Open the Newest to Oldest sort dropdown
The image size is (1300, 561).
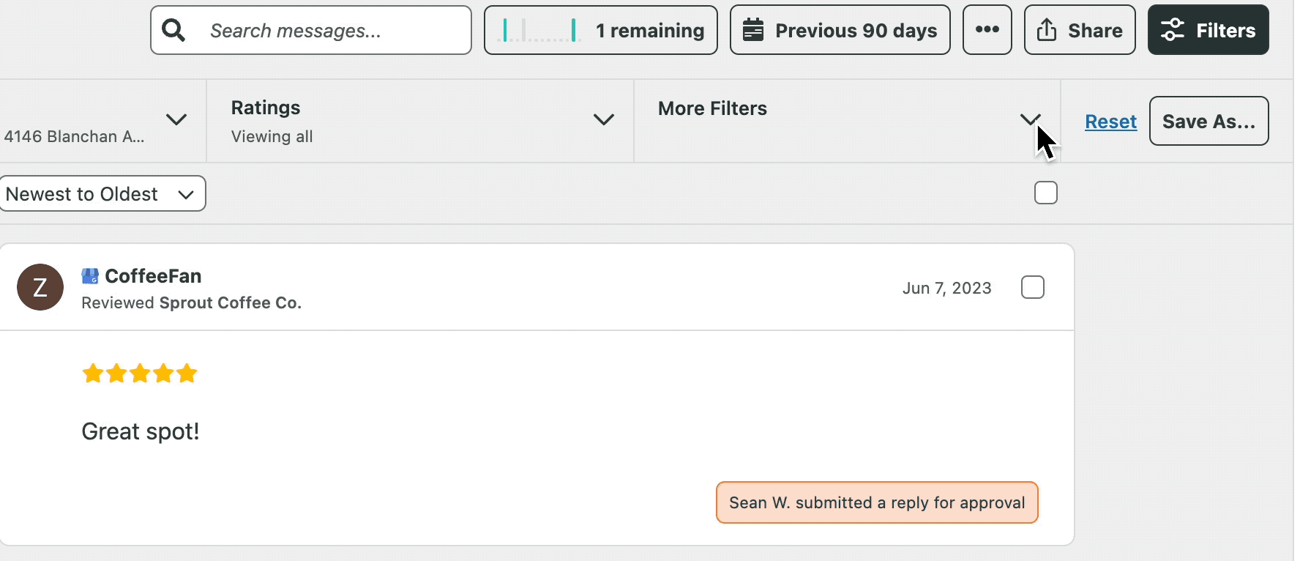point(101,194)
